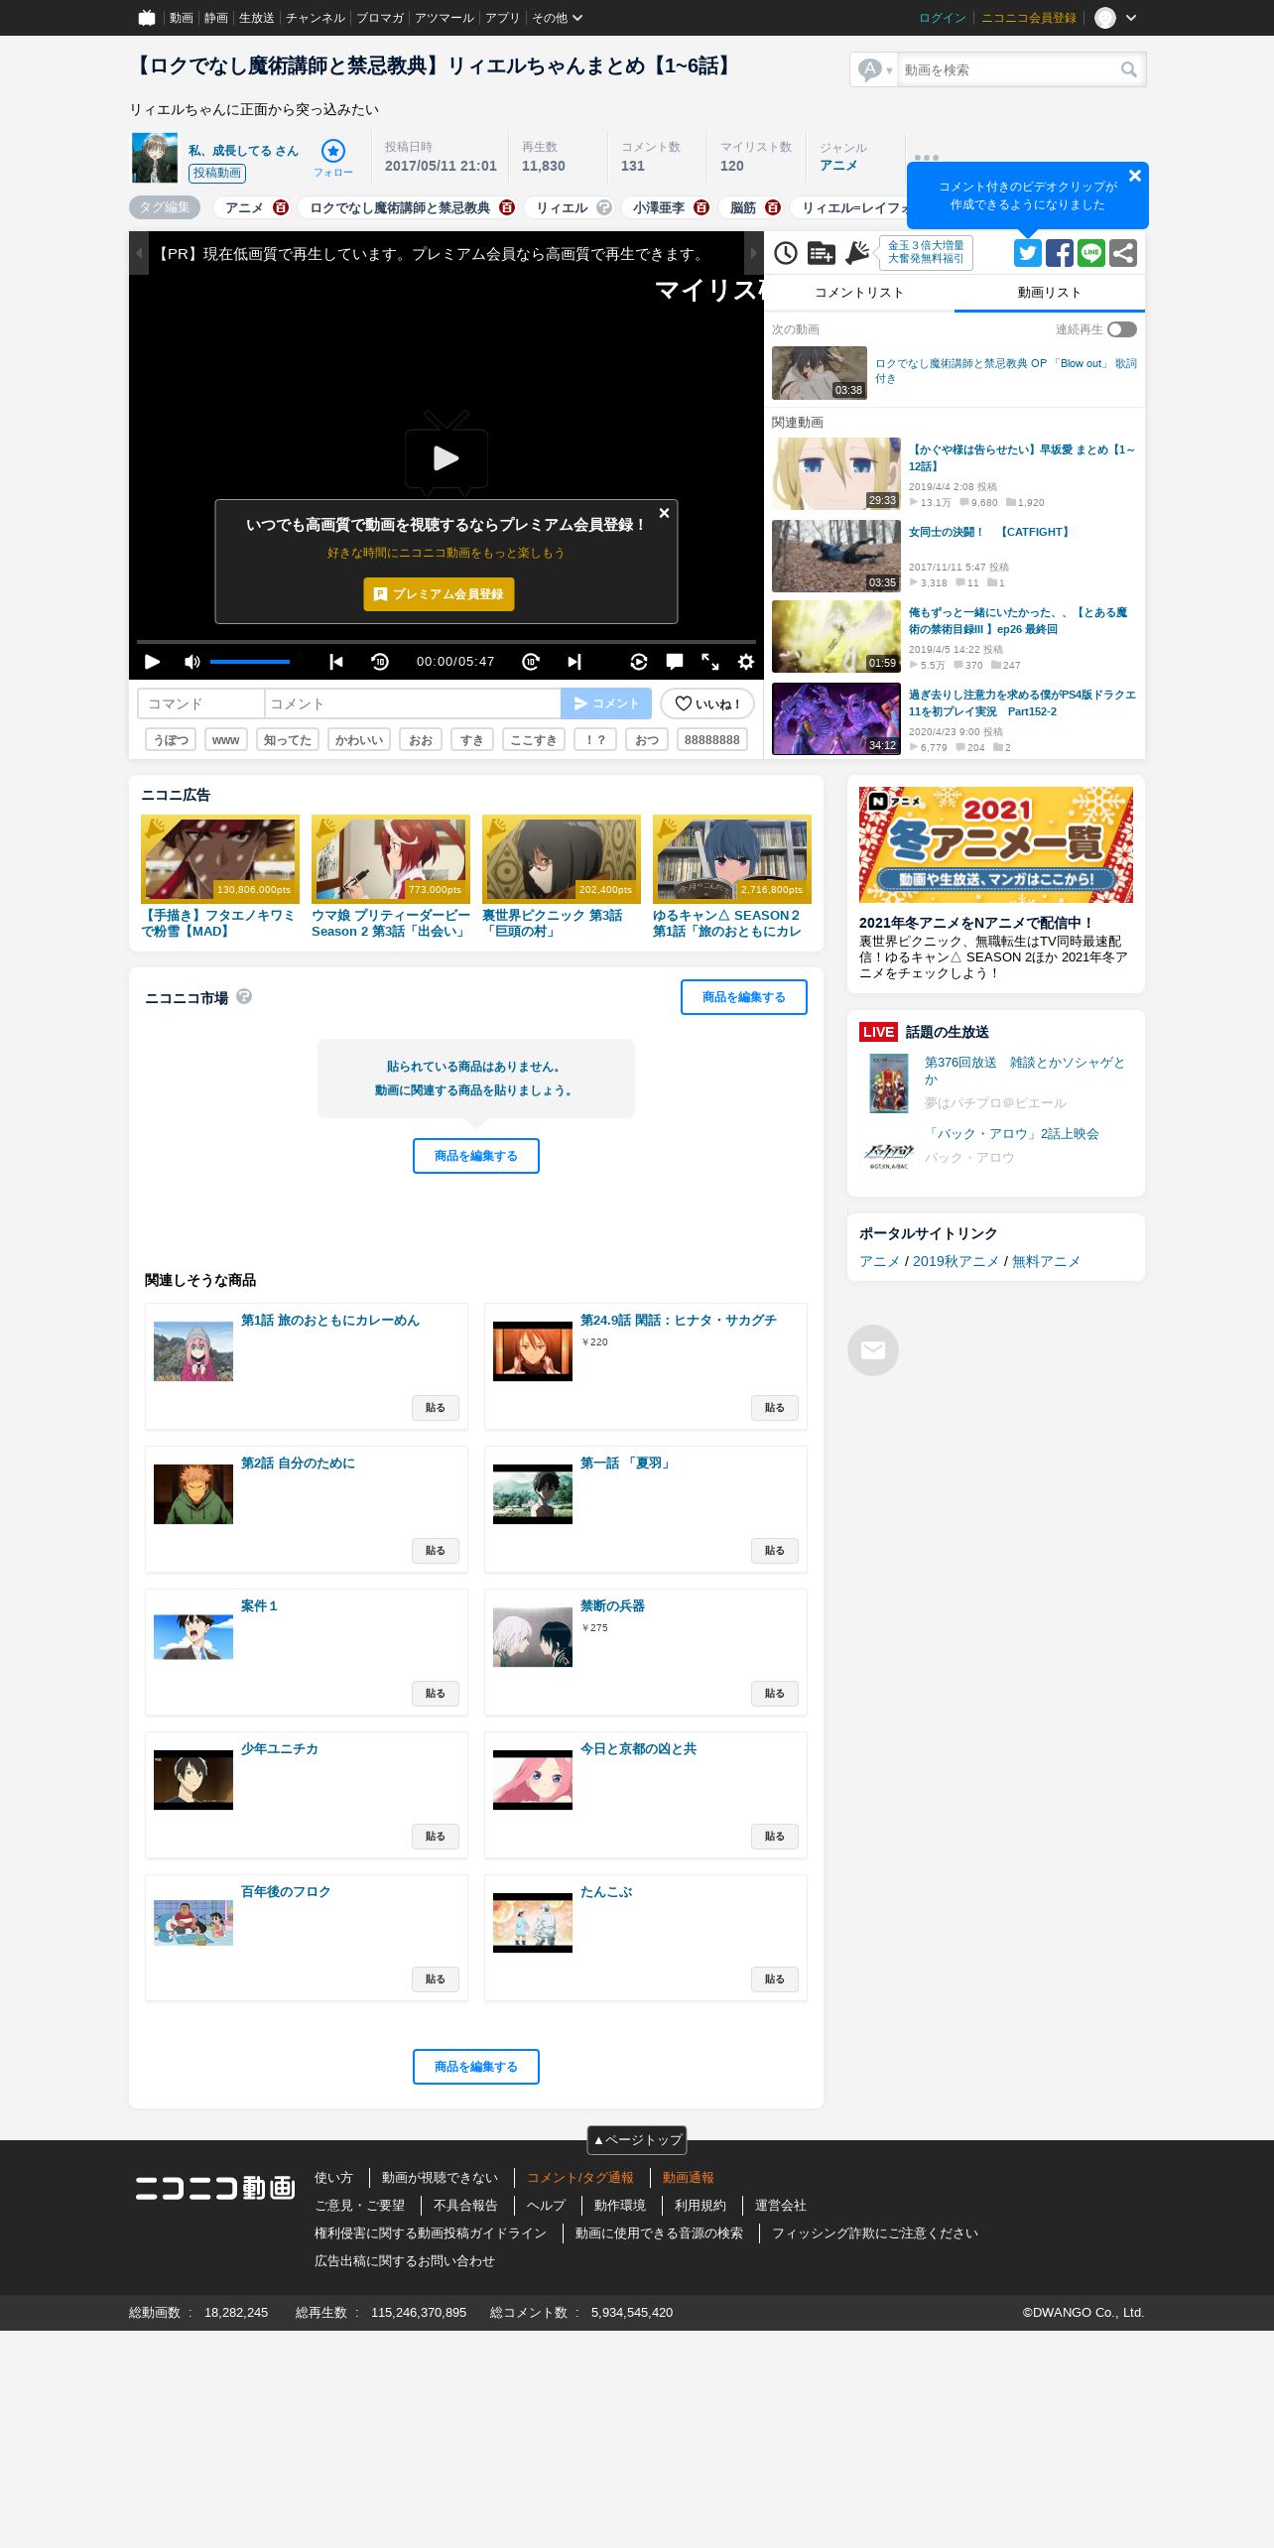Viewport: 1274px width, 2548px height.
Task: Enter fullscreen mode in the player
Action: pyautogui.click(x=710, y=662)
